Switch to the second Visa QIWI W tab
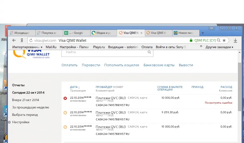 pyautogui.click(x=158, y=33)
